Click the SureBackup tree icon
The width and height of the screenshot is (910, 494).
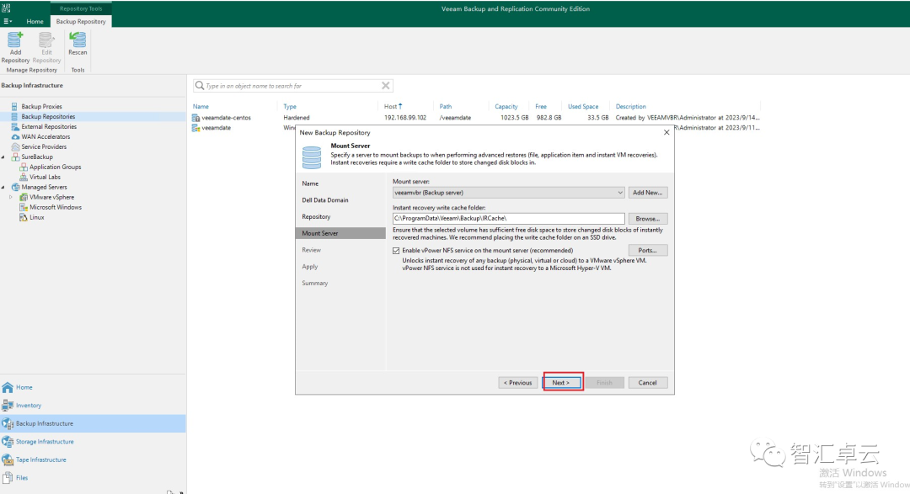(16, 157)
